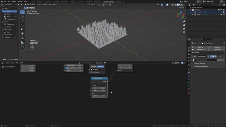Click the pan hand icon in viewport
Image resolution: width=226 pixels, height=127 pixels.
(184, 25)
